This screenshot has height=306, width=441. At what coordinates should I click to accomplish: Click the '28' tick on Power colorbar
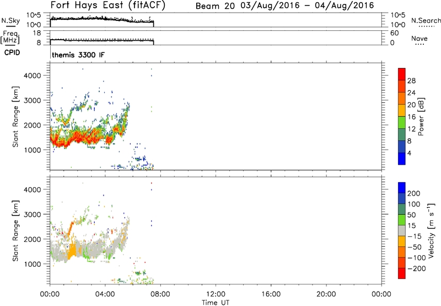tap(411, 81)
